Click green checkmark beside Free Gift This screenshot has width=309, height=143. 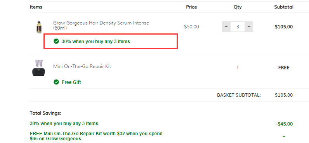pyautogui.click(x=56, y=82)
